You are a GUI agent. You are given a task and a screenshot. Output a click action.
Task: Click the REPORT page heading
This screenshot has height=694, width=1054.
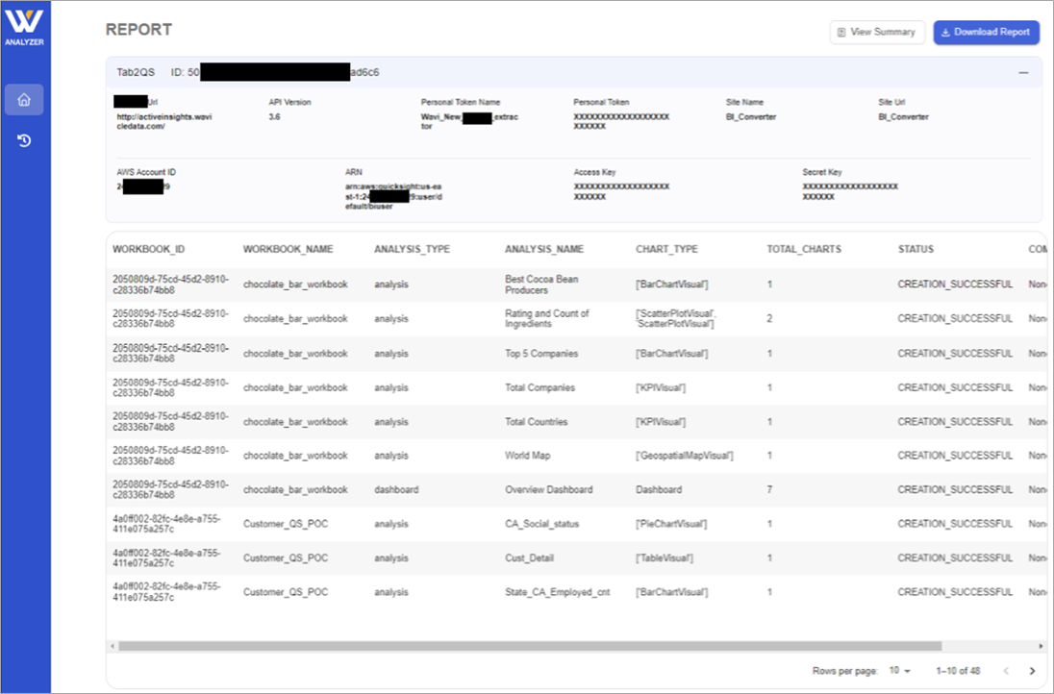(138, 30)
